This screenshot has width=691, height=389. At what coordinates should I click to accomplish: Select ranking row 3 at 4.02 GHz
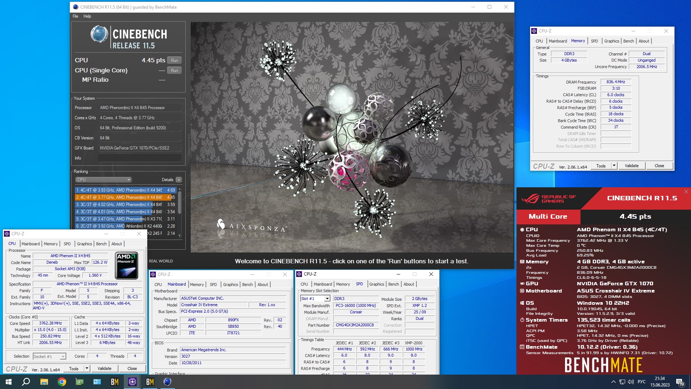point(125,205)
